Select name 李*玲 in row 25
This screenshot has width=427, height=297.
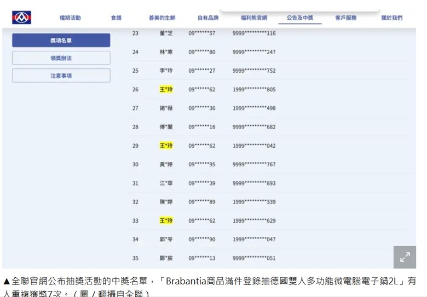click(x=166, y=71)
